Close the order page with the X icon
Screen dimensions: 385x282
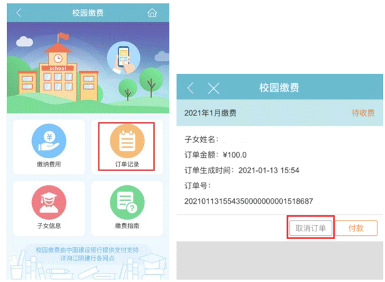(214, 88)
